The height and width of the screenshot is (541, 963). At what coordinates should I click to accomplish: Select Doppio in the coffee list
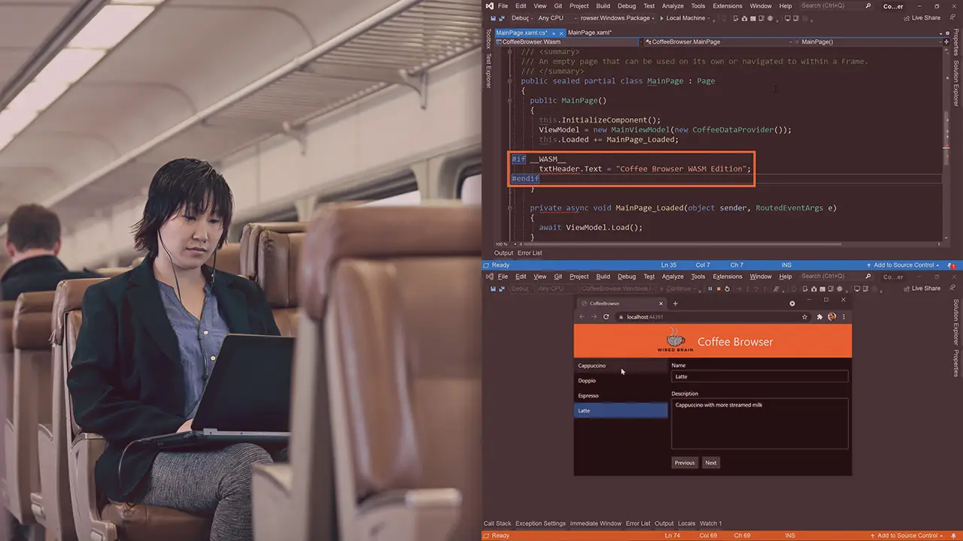(621, 381)
